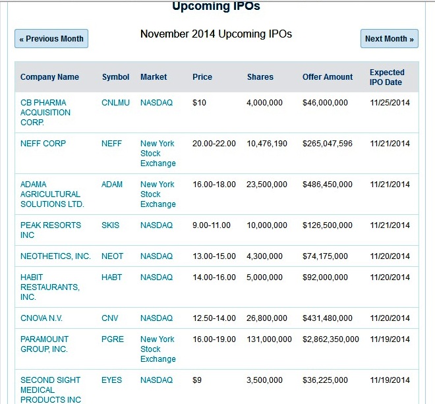Select the 14.00-16.00 price cell
Viewport: 435px width, 404px height.
pyautogui.click(x=214, y=277)
